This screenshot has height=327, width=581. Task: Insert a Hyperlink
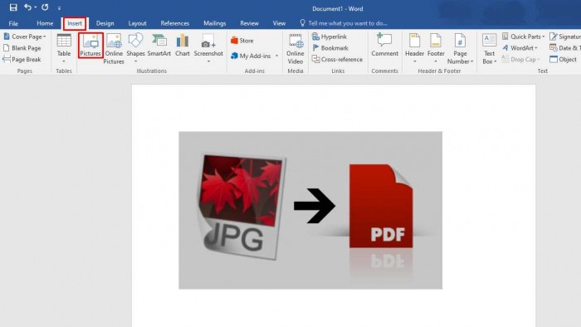click(330, 37)
